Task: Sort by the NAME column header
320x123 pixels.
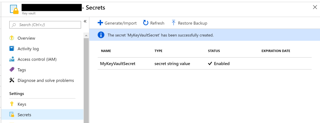Action: point(106,51)
